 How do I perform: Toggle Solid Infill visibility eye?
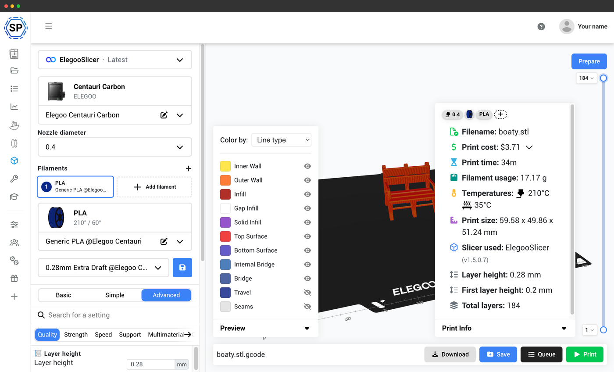click(307, 222)
